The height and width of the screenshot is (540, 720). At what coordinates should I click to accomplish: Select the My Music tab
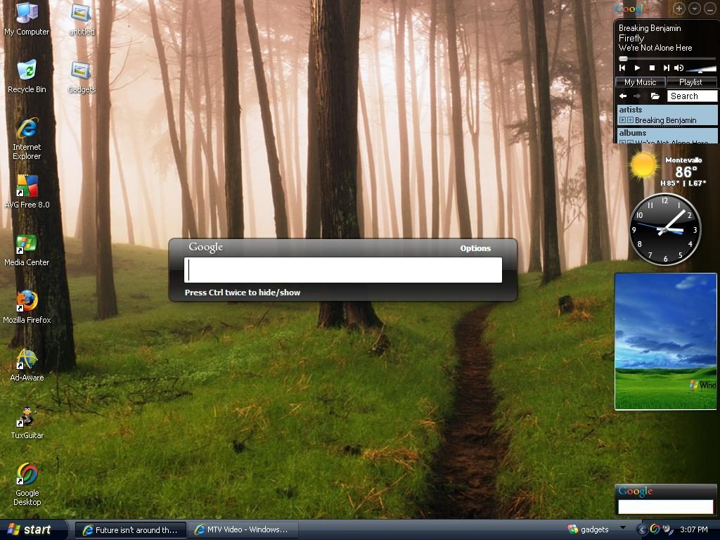pyautogui.click(x=640, y=82)
